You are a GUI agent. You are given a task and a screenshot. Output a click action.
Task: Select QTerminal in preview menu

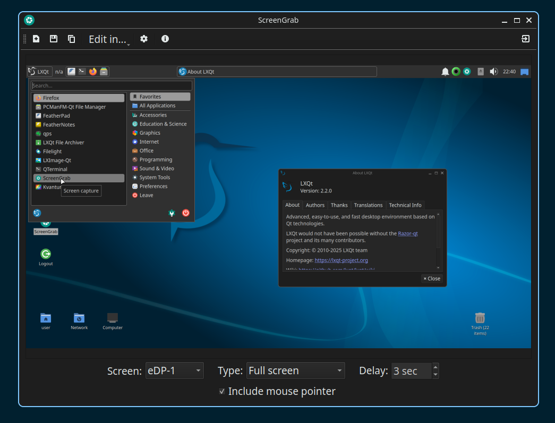point(79,169)
